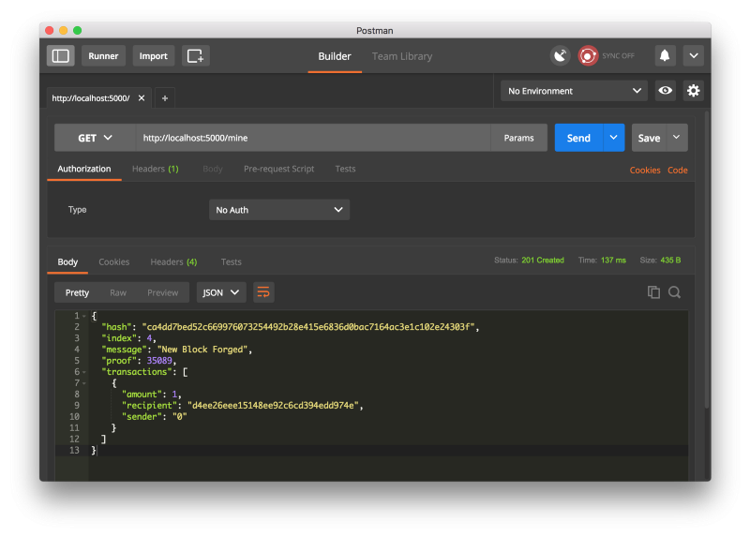Screen dimensions: 750x537
Task: Open the Cookies link
Action: click(x=644, y=170)
